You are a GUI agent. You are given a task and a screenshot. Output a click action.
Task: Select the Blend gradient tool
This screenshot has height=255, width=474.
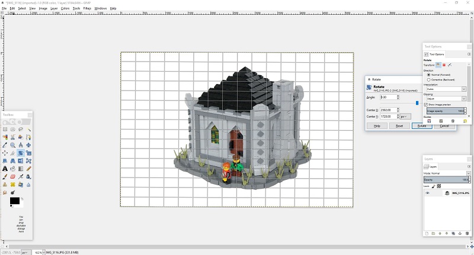pos(21,169)
